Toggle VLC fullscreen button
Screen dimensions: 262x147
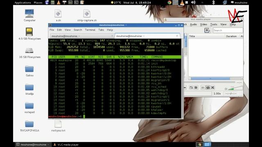tap(191, 87)
